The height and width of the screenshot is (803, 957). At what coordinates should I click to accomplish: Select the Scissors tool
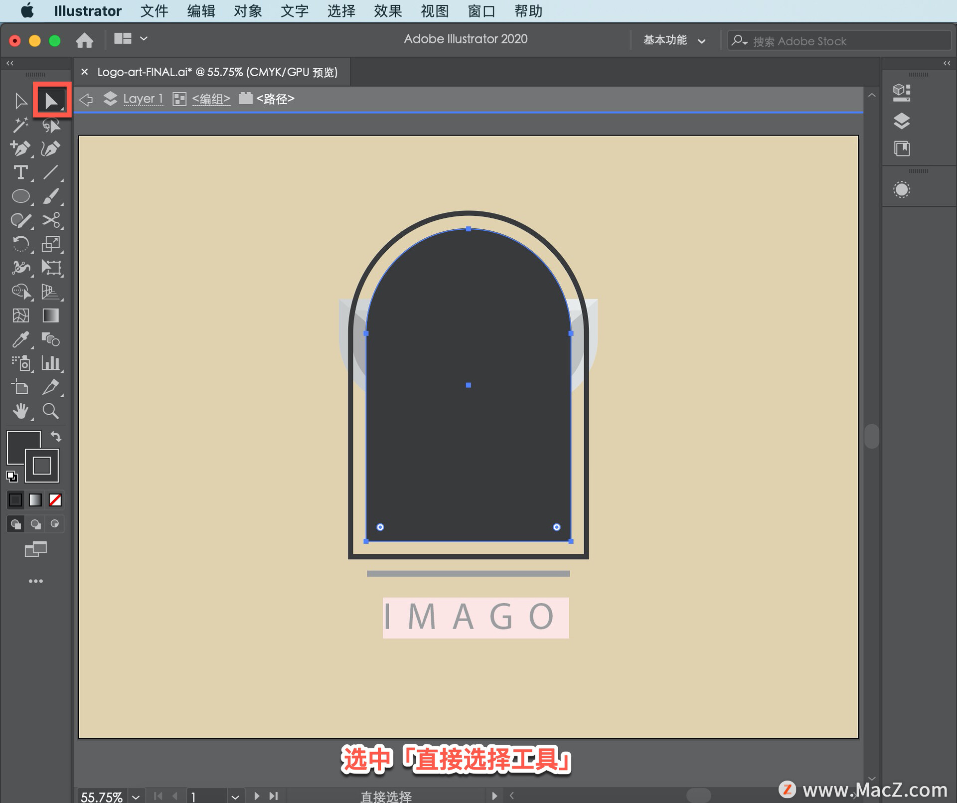[x=51, y=220]
